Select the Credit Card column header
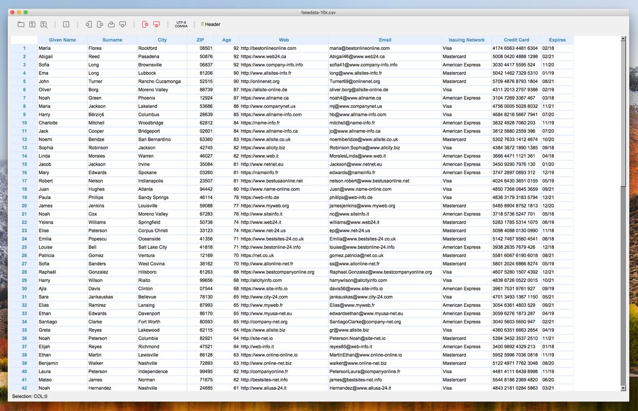This screenshot has height=411, width=638. tap(516, 40)
